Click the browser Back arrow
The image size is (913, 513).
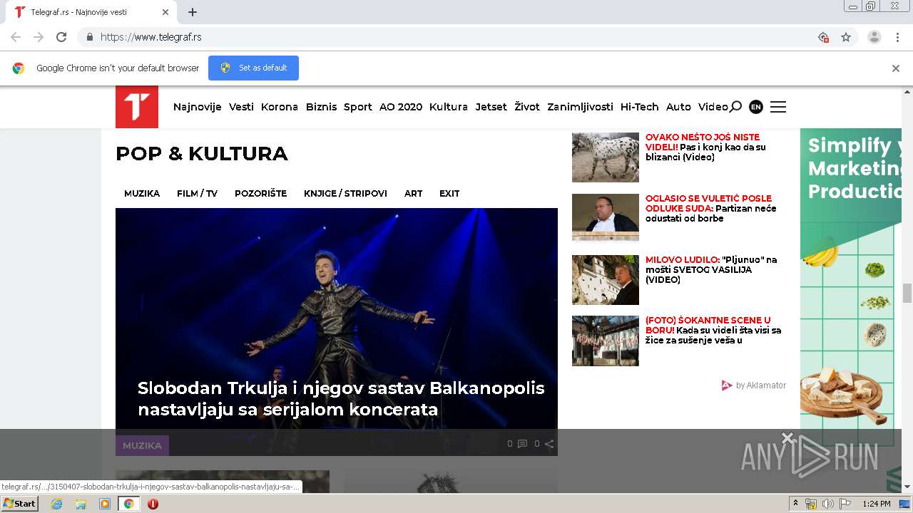tap(16, 37)
